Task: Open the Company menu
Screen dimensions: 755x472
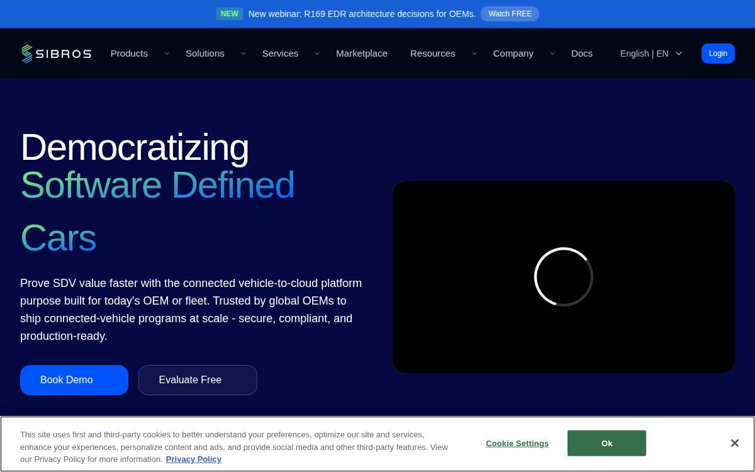Action: tap(513, 53)
